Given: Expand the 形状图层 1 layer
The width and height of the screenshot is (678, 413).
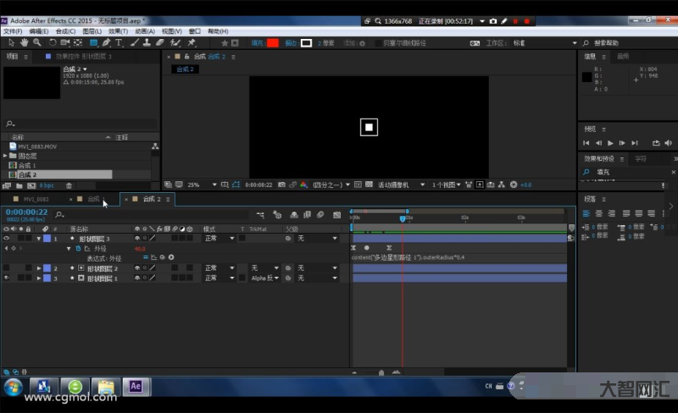Looking at the screenshot, I should pyautogui.click(x=39, y=278).
